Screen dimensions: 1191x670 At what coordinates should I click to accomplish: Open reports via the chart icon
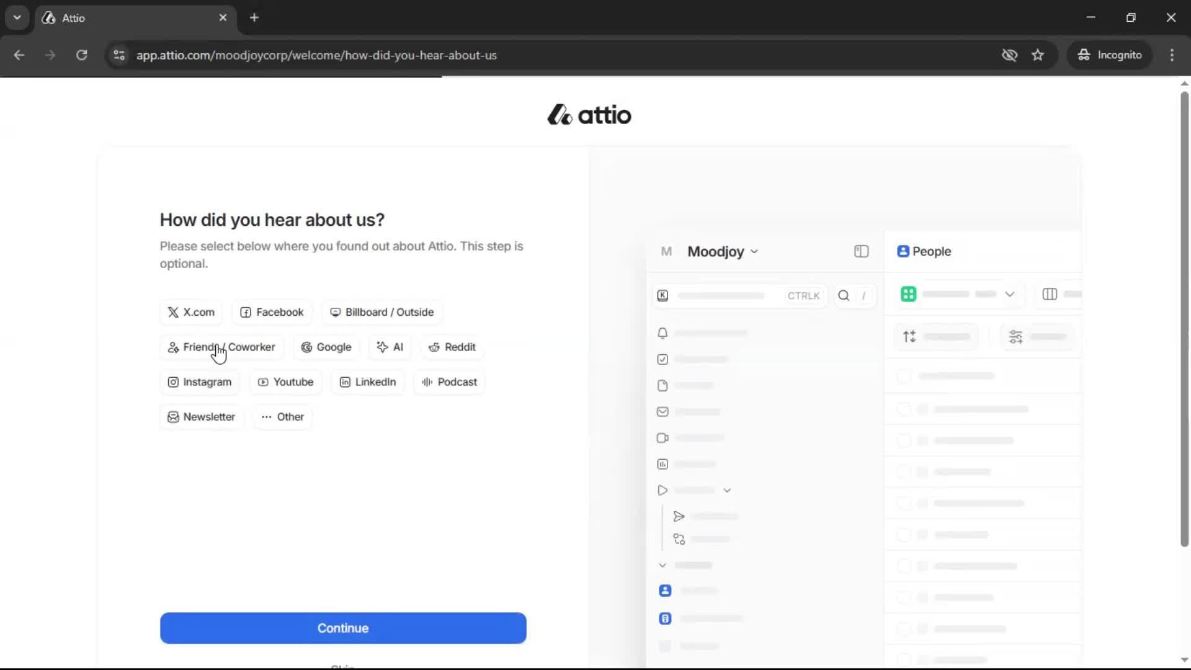(662, 464)
